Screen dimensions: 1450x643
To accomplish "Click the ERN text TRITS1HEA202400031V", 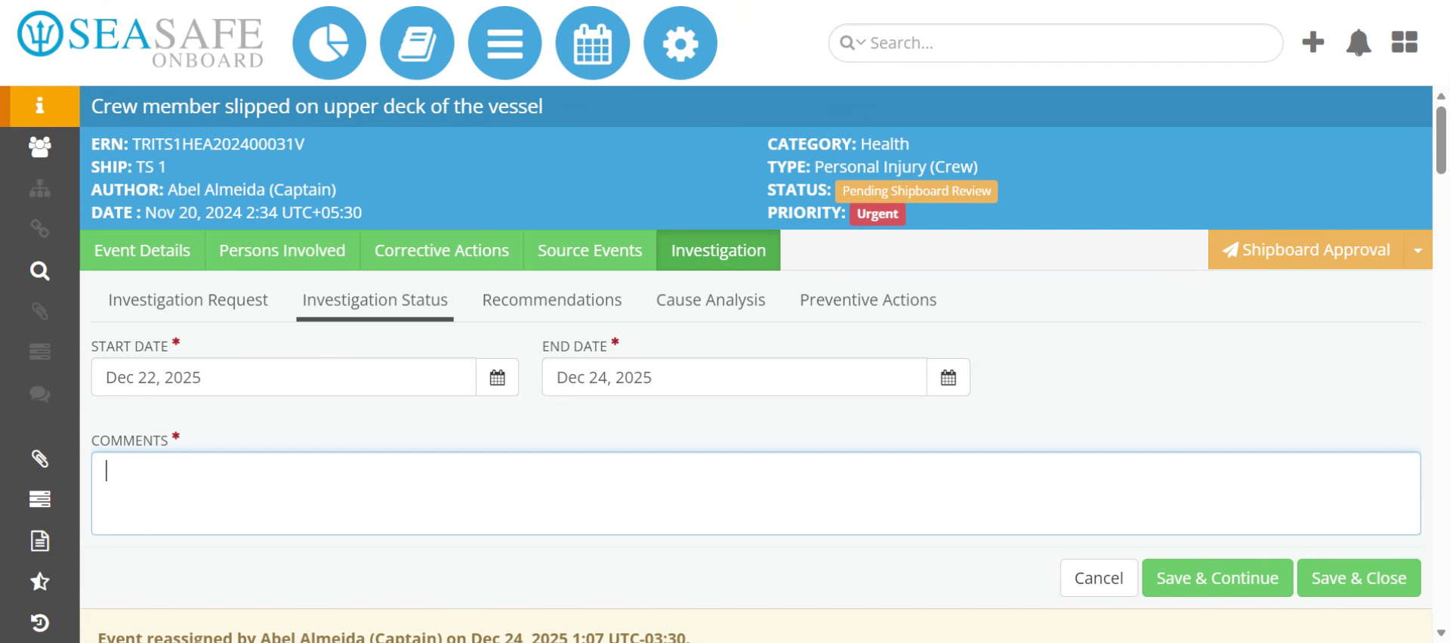I will click(x=218, y=144).
